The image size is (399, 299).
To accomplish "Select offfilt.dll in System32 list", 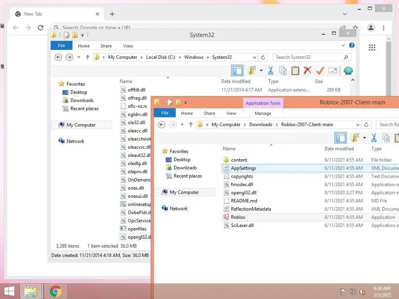I will (x=133, y=90).
